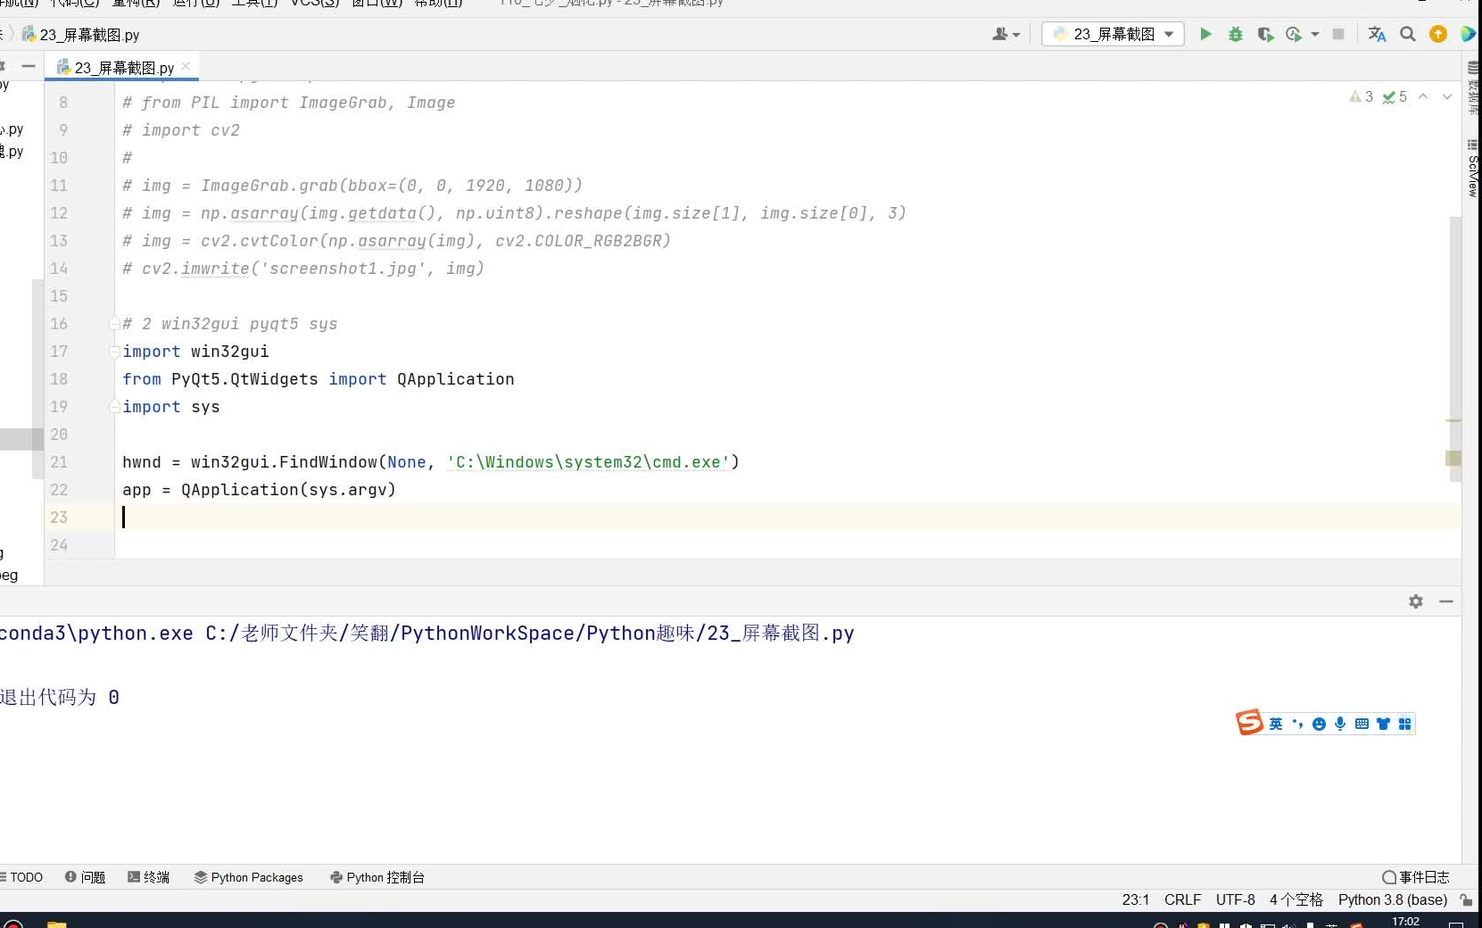Open the SciView side panel
1482x928 pixels.
point(1472,169)
